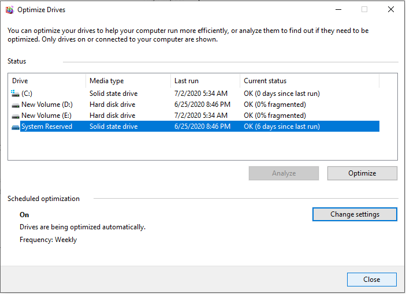Close the Optimize Drives window via title bar X
Image resolution: width=406 pixels, height=294 pixels.
coord(391,9)
